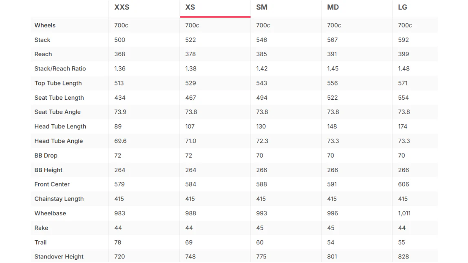Click the Chainstay Length row label
This screenshot has height=263, width=468.
click(x=59, y=199)
